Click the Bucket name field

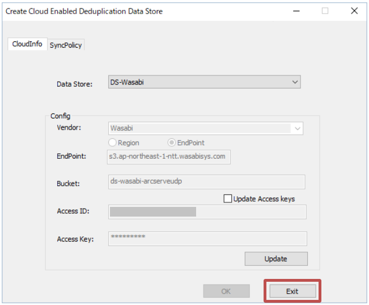(206, 181)
